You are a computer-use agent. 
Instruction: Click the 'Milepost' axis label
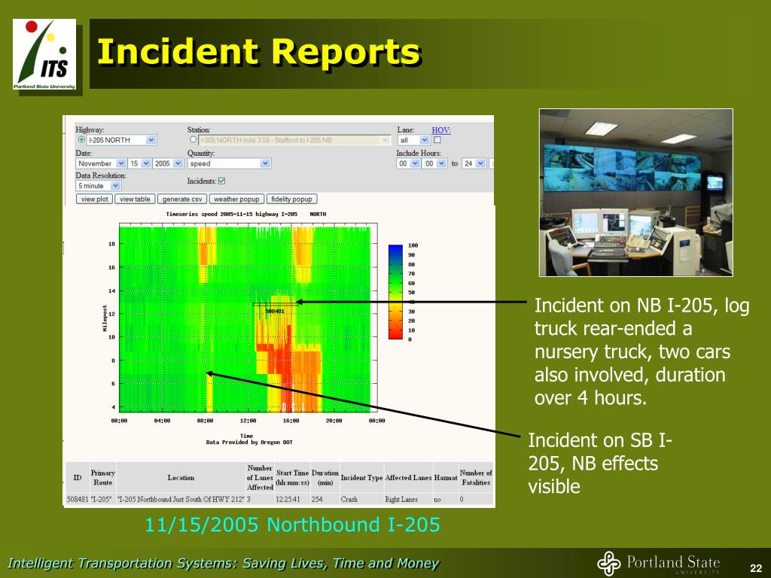pyautogui.click(x=105, y=318)
